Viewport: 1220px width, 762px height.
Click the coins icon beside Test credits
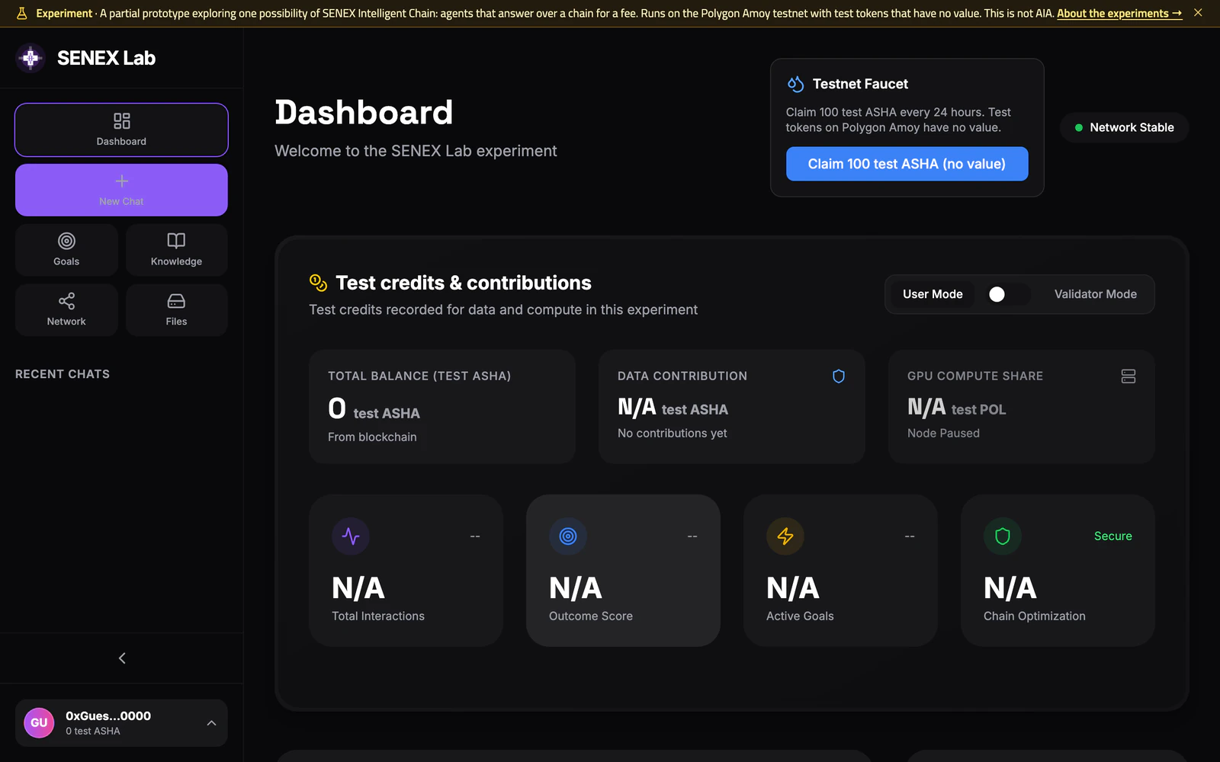click(x=318, y=283)
